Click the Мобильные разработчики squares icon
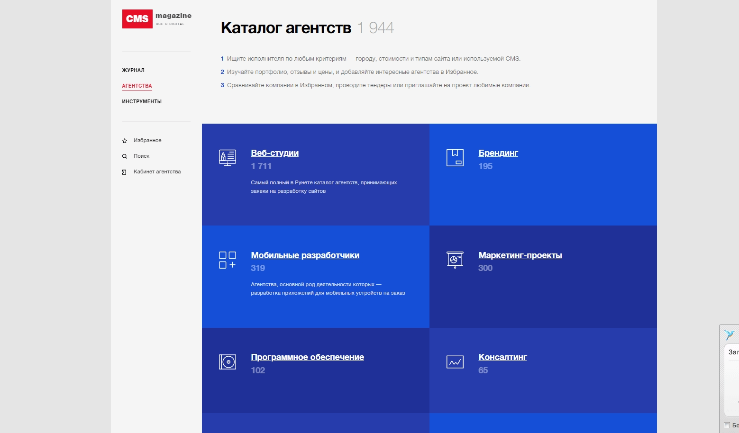 click(x=228, y=260)
